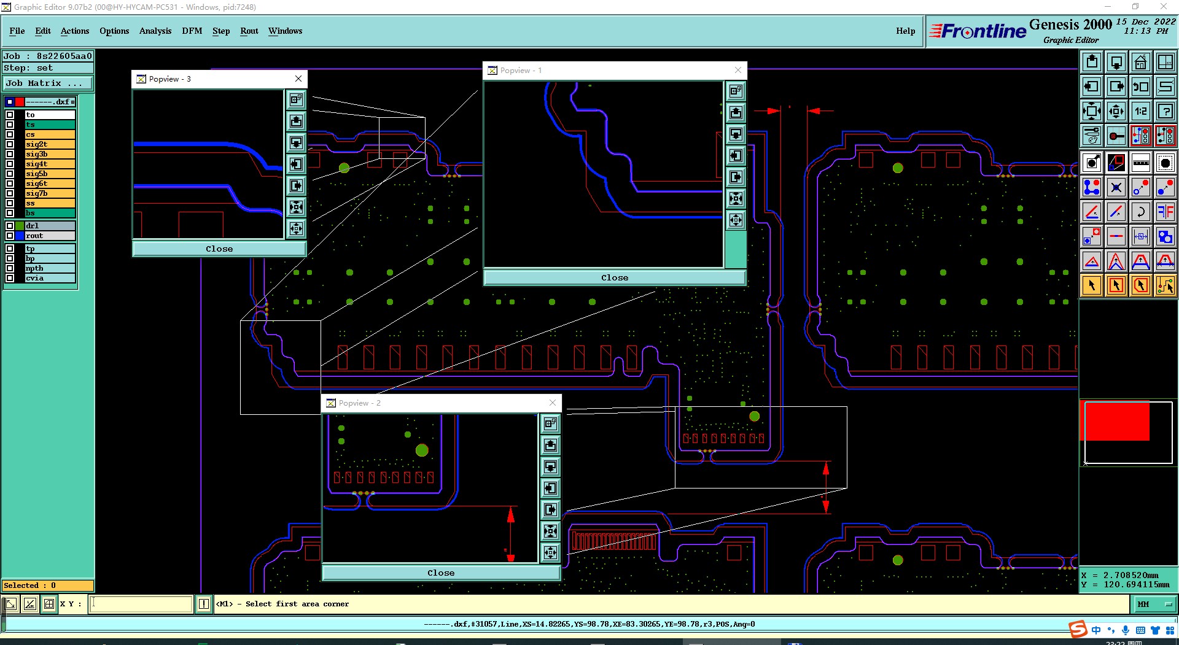Toggle checkbox beside the to layer

pyautogui.click(x=10, y=115)
